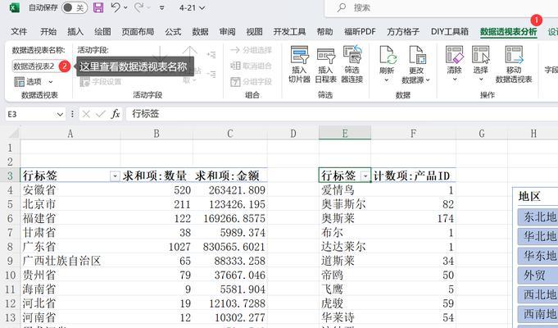Click 分组字段 group field button
558x328 pixels.
[252, 81]
